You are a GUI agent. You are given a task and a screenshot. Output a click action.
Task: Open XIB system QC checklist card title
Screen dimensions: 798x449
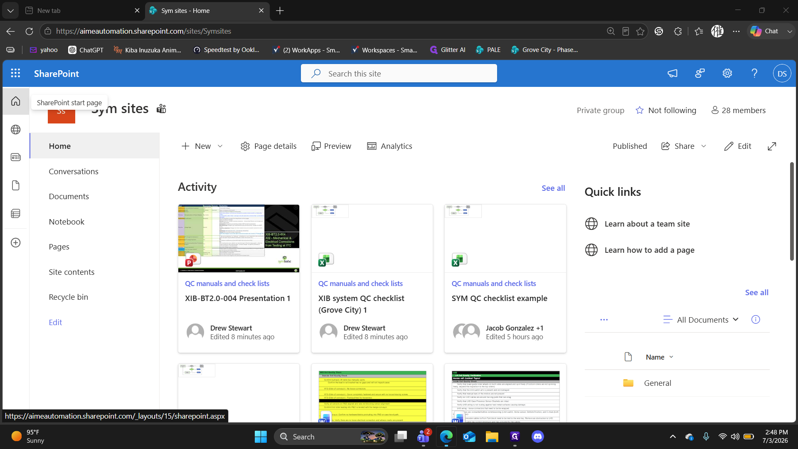[x=361, y=304]
